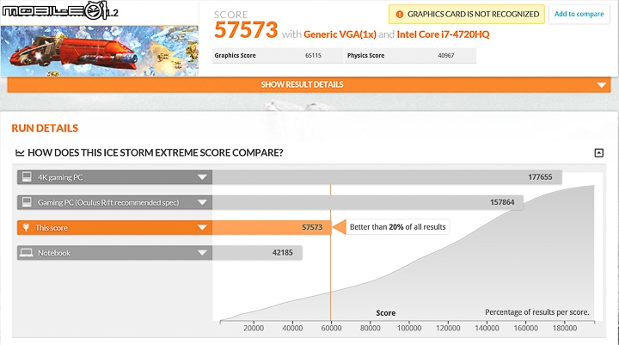Click Better than 20% of all results
Screen dimensions: 619x345
coord(397,227)
